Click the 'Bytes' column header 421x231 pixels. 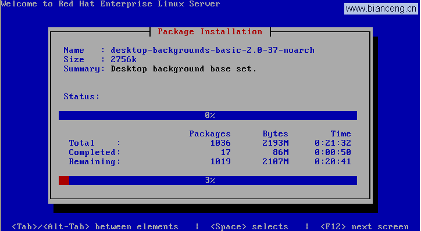click(275, 133)
